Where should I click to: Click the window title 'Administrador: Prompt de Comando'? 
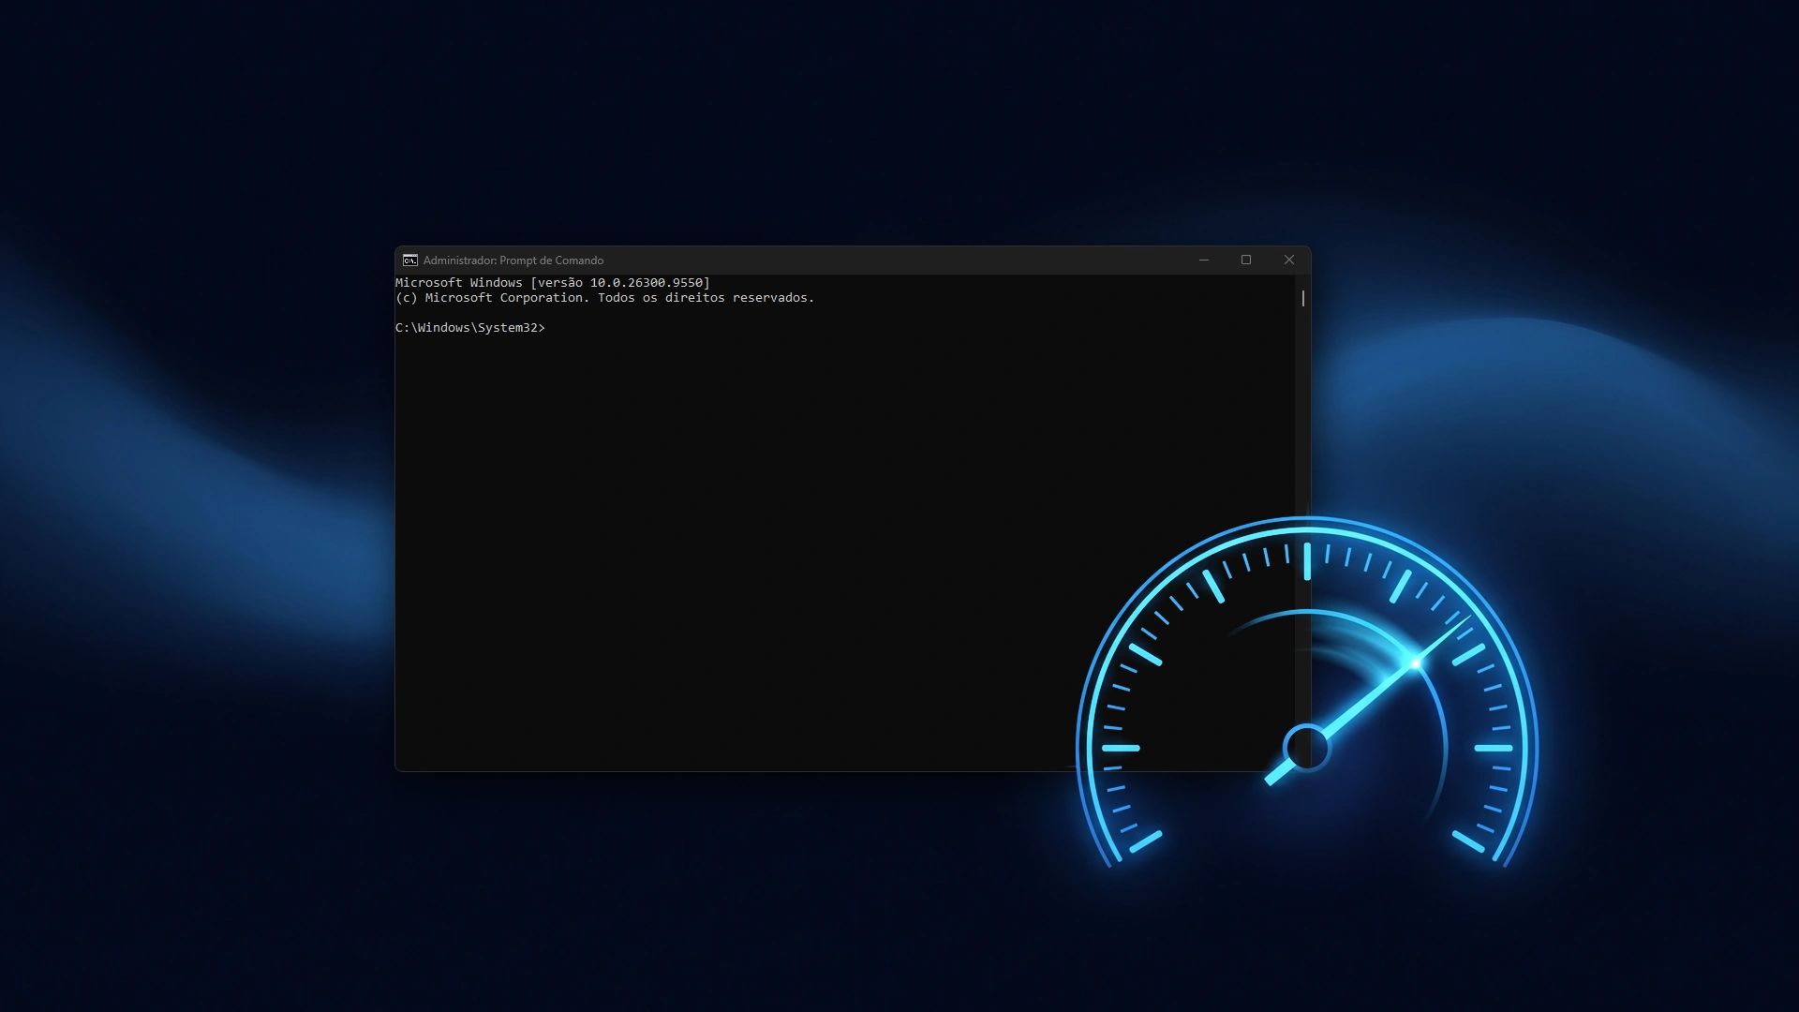(513, 260)
